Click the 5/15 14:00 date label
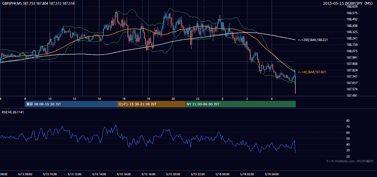 pos(99,174)
